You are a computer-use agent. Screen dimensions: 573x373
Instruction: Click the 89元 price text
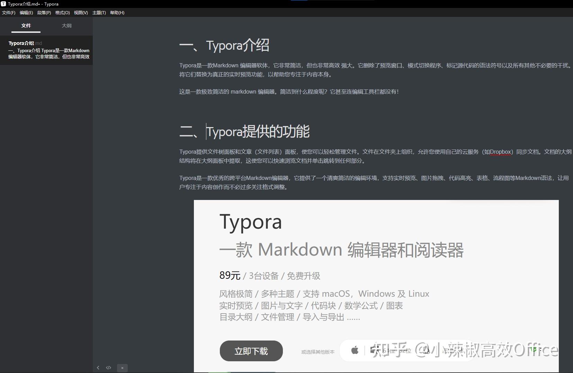click(x=230, y=276)
